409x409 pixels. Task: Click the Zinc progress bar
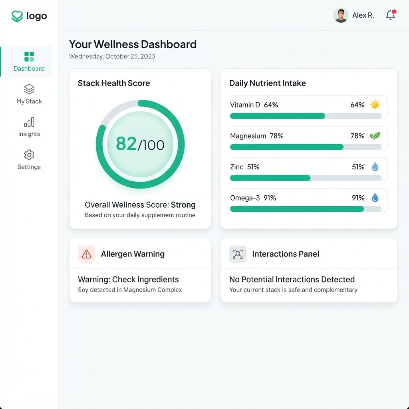click(x=306, y=178)
